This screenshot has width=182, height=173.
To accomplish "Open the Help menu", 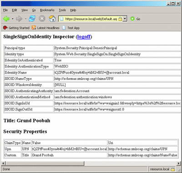I will coord(73,10).
